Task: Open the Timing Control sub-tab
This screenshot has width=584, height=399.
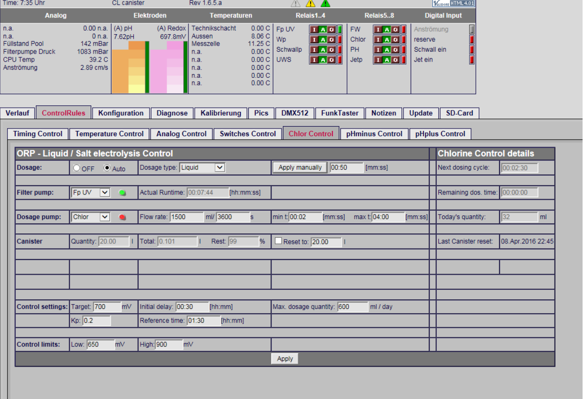Action: point(38,134)
